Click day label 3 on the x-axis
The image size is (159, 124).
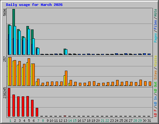pyautogui.click(x=20, y=121)
